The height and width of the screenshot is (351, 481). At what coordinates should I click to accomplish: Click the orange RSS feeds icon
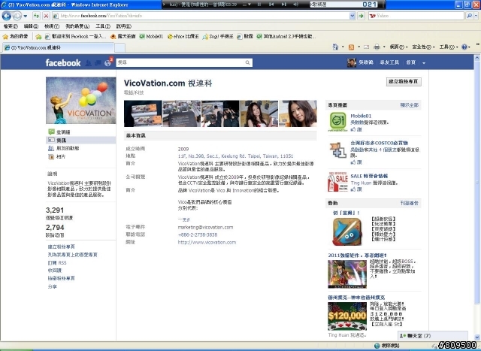click(x=351, y=47)
